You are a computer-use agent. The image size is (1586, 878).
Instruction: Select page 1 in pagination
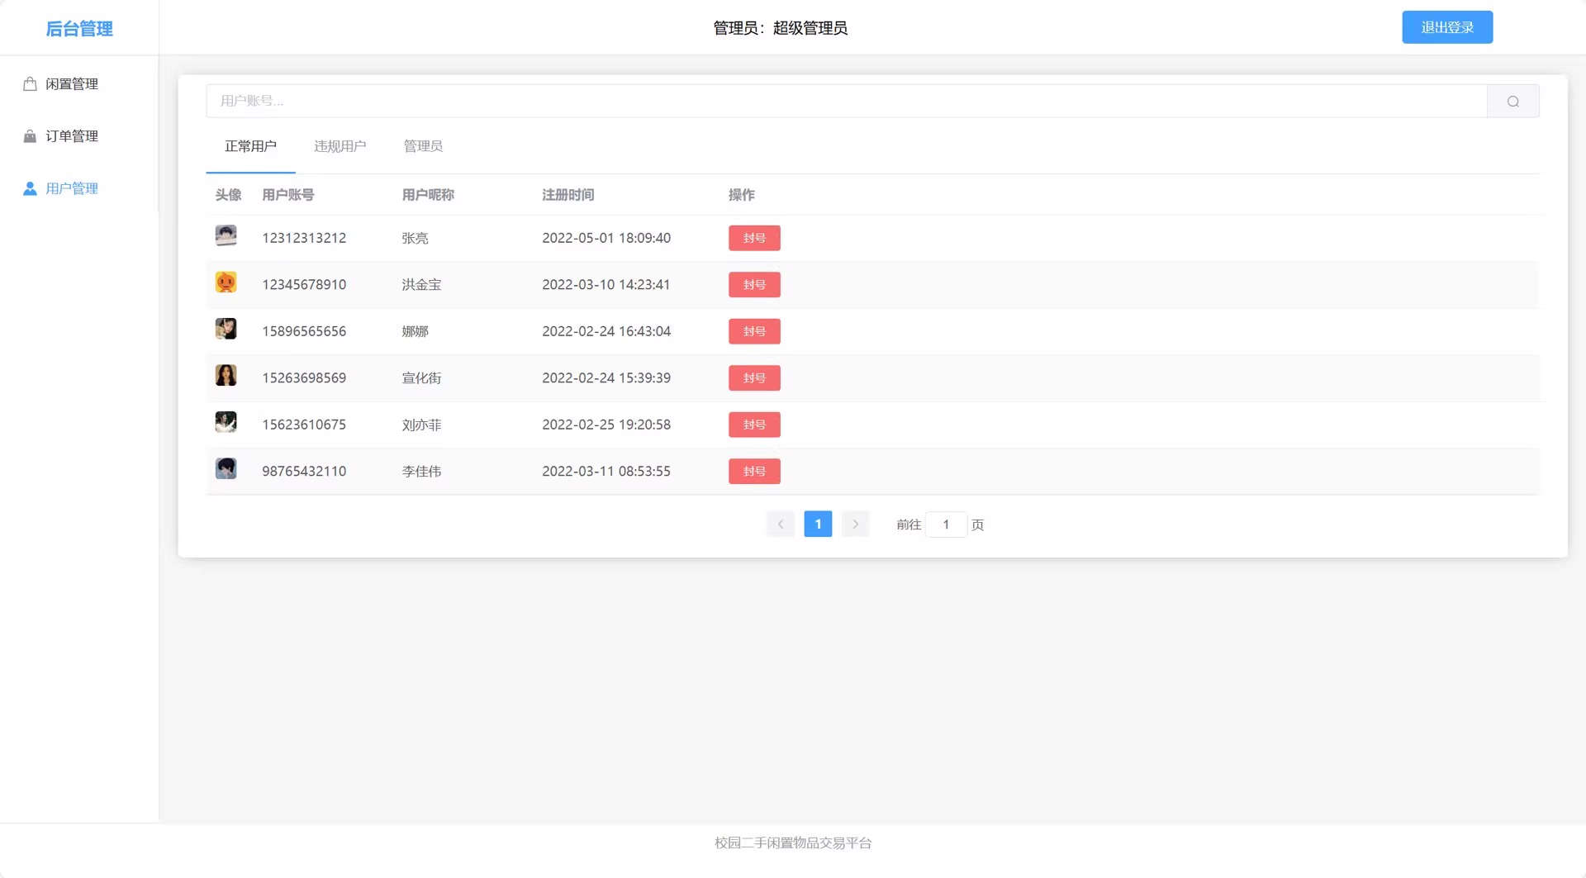(818, 524)
